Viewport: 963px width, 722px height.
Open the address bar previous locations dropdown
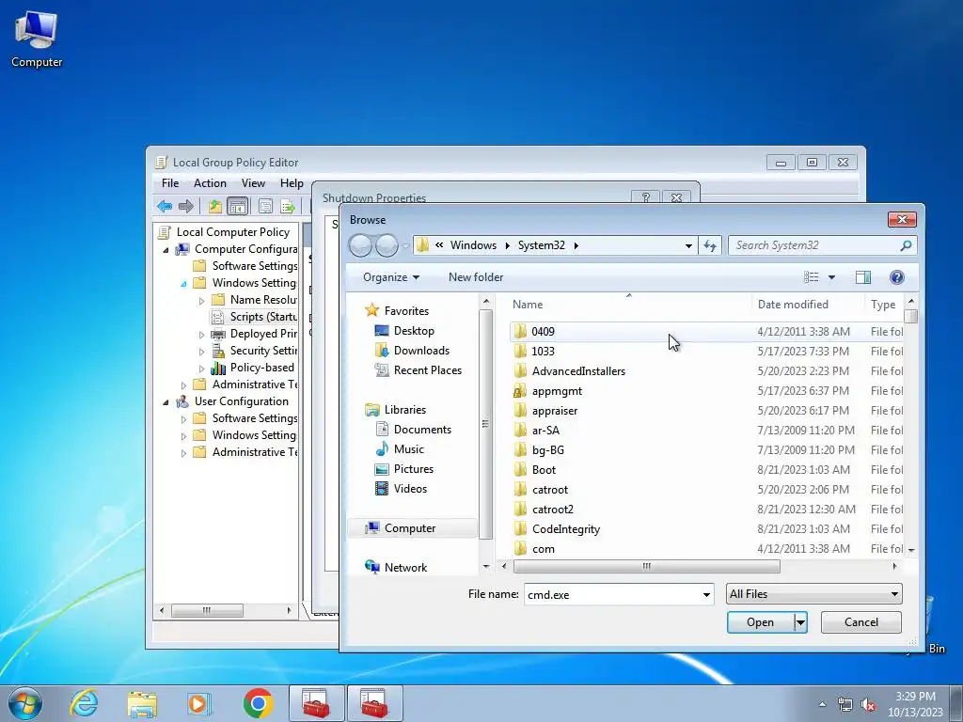688,245
